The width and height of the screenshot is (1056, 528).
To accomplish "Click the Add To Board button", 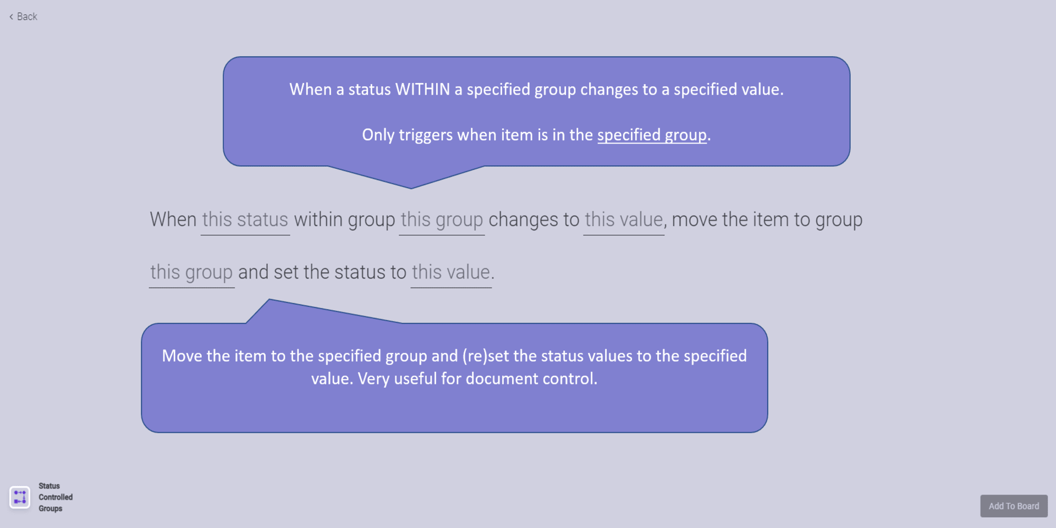I will pyautogui.click(x=1014, y=506).
